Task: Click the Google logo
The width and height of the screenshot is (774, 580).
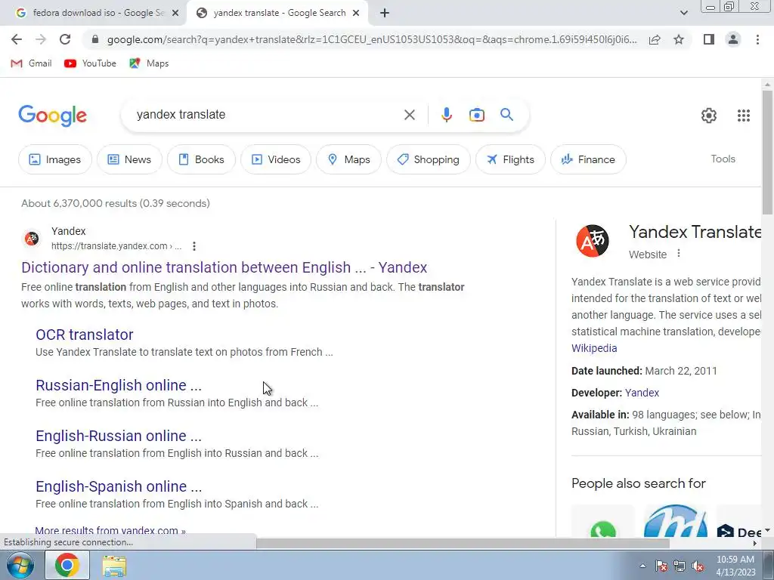Action: click(52, 116)
